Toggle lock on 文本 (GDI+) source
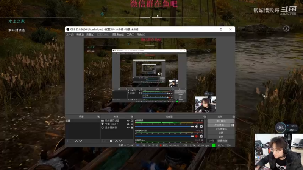Image resolution: width=303 pixels, height=170 pixels. (132, 124)
